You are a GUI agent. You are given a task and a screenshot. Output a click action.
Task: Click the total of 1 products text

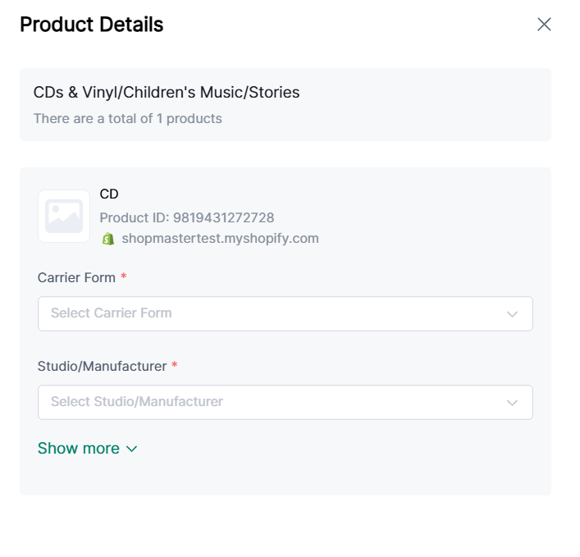[128, 118]
